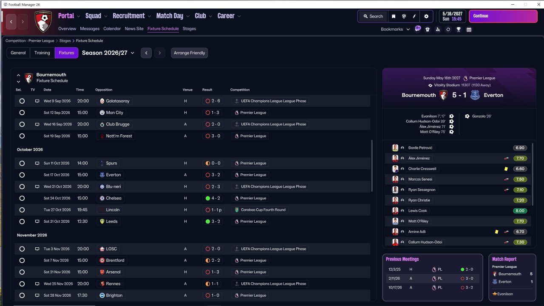Open the settings gear icon
The image size is (544, 306).
coord(426,16)
